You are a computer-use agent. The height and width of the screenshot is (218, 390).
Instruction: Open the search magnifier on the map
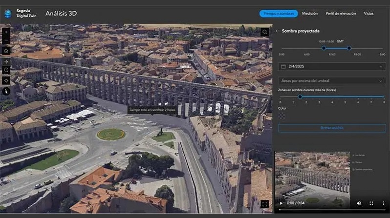point(264,32)
